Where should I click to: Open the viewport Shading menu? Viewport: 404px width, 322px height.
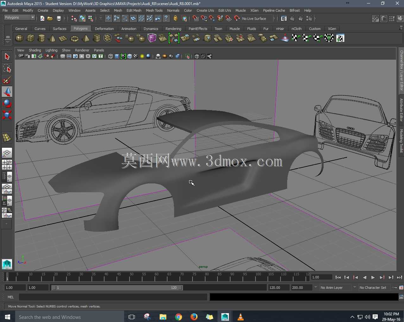35,50
